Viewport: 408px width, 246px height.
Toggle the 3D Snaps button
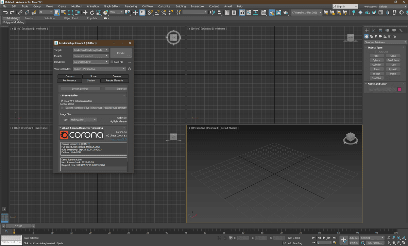click(x=150, y=12)
